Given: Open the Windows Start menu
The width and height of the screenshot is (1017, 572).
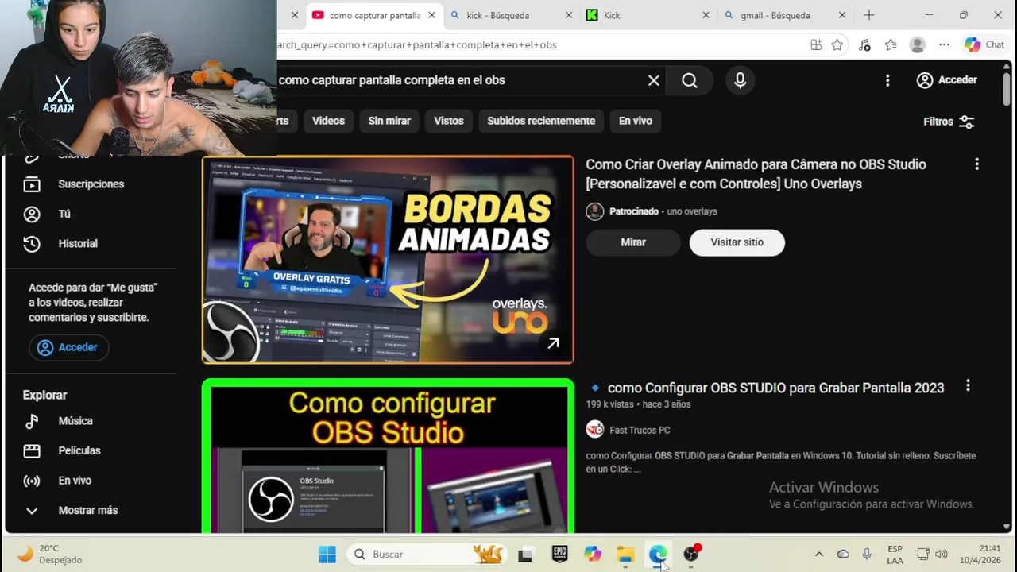Looking at the screenshot, I should point(327,555).
